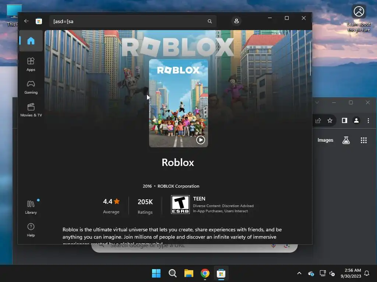The height and width of the screenshot is (282, 377).
Task: Click Microsoft Store taskbar icon
Action: 221,273
